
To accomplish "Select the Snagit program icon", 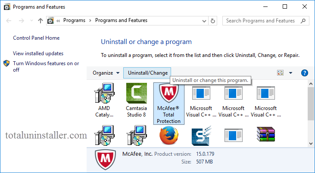I will (201, 135).
